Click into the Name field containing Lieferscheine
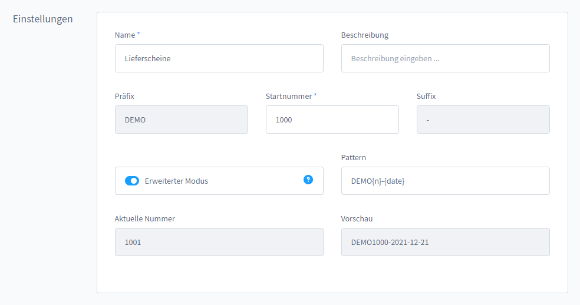The height and width of the screenshot is (305, 580). click(x=219, y=58)
